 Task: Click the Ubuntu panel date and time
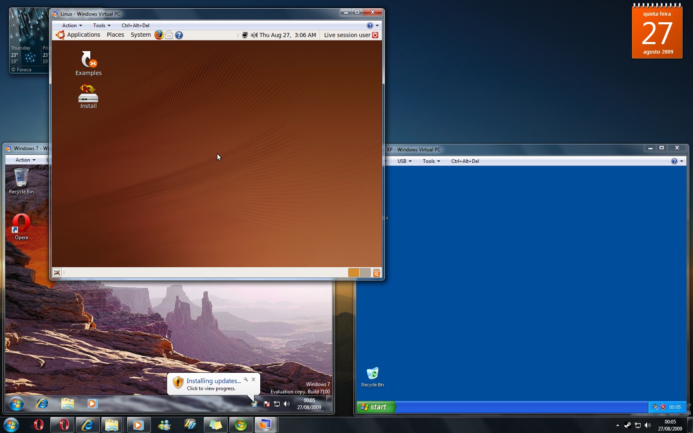[x=288, y=35]
